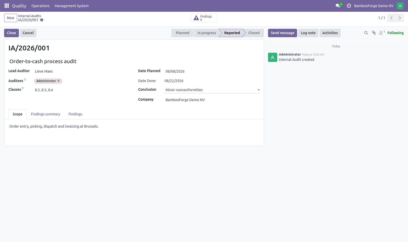Edit audit title Order-to-cash process audit

point(134,61)
